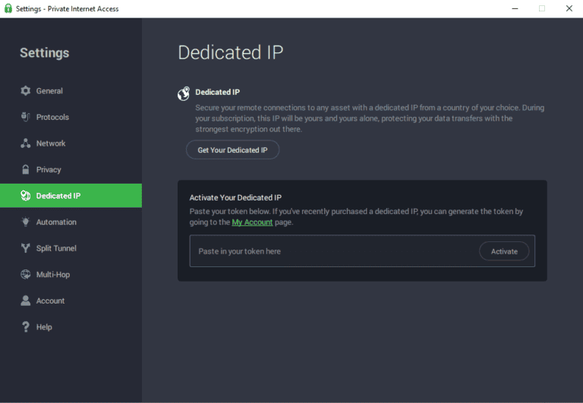Click the Dedicated IP page title

click(x=231, y=52)
